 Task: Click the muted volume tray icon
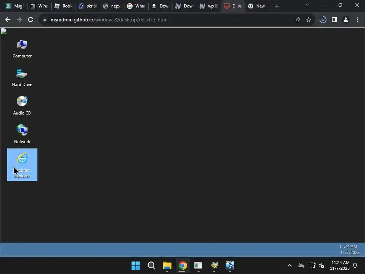click(322, 265)
